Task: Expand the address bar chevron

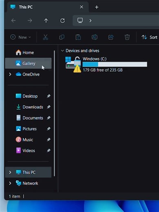Action: 91,21
